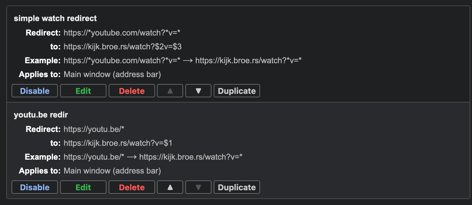Disable the youtu.be redir rule
This screenshot has height=205, width=472.
[x=35, y=187]
